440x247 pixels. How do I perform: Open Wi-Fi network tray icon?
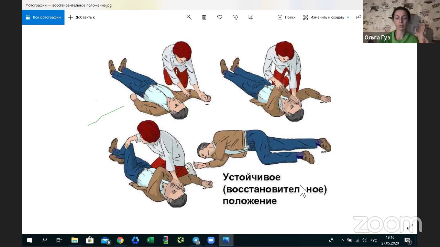click(x=357, y=240)
